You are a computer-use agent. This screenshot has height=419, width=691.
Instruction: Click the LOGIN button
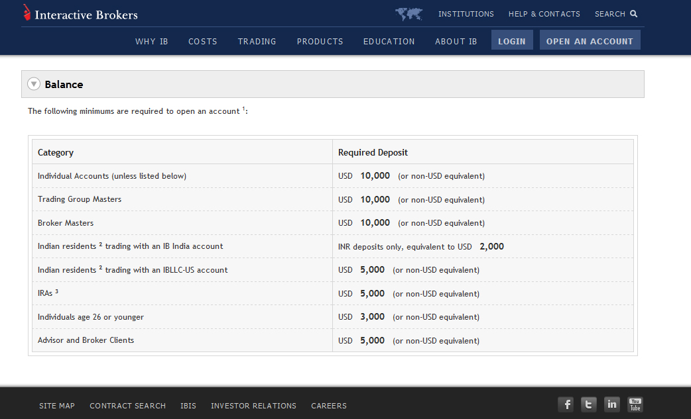click(x=512, y=40)
